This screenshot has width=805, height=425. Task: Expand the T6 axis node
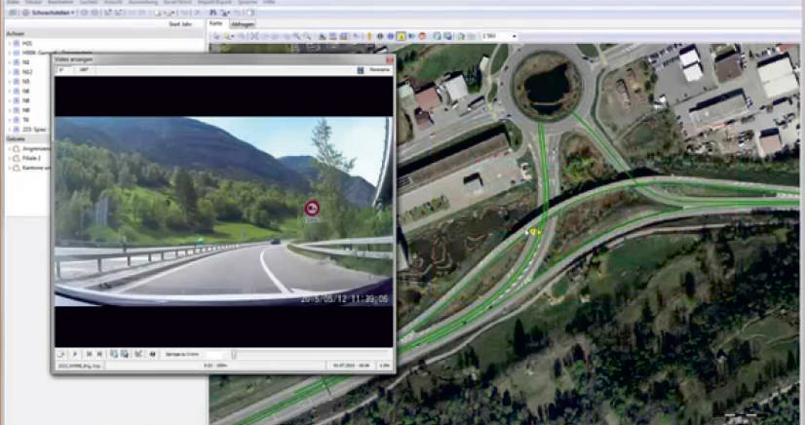point(9,120)
